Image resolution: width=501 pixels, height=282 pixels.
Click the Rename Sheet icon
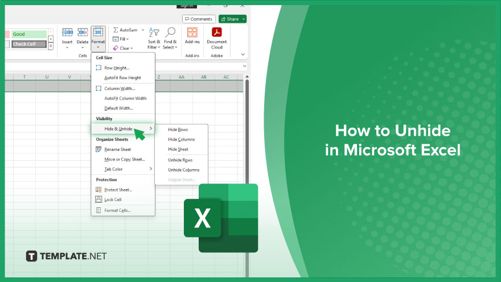click(x=98, y=149)
